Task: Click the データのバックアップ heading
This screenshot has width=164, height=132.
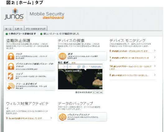Action: point(75,103)
